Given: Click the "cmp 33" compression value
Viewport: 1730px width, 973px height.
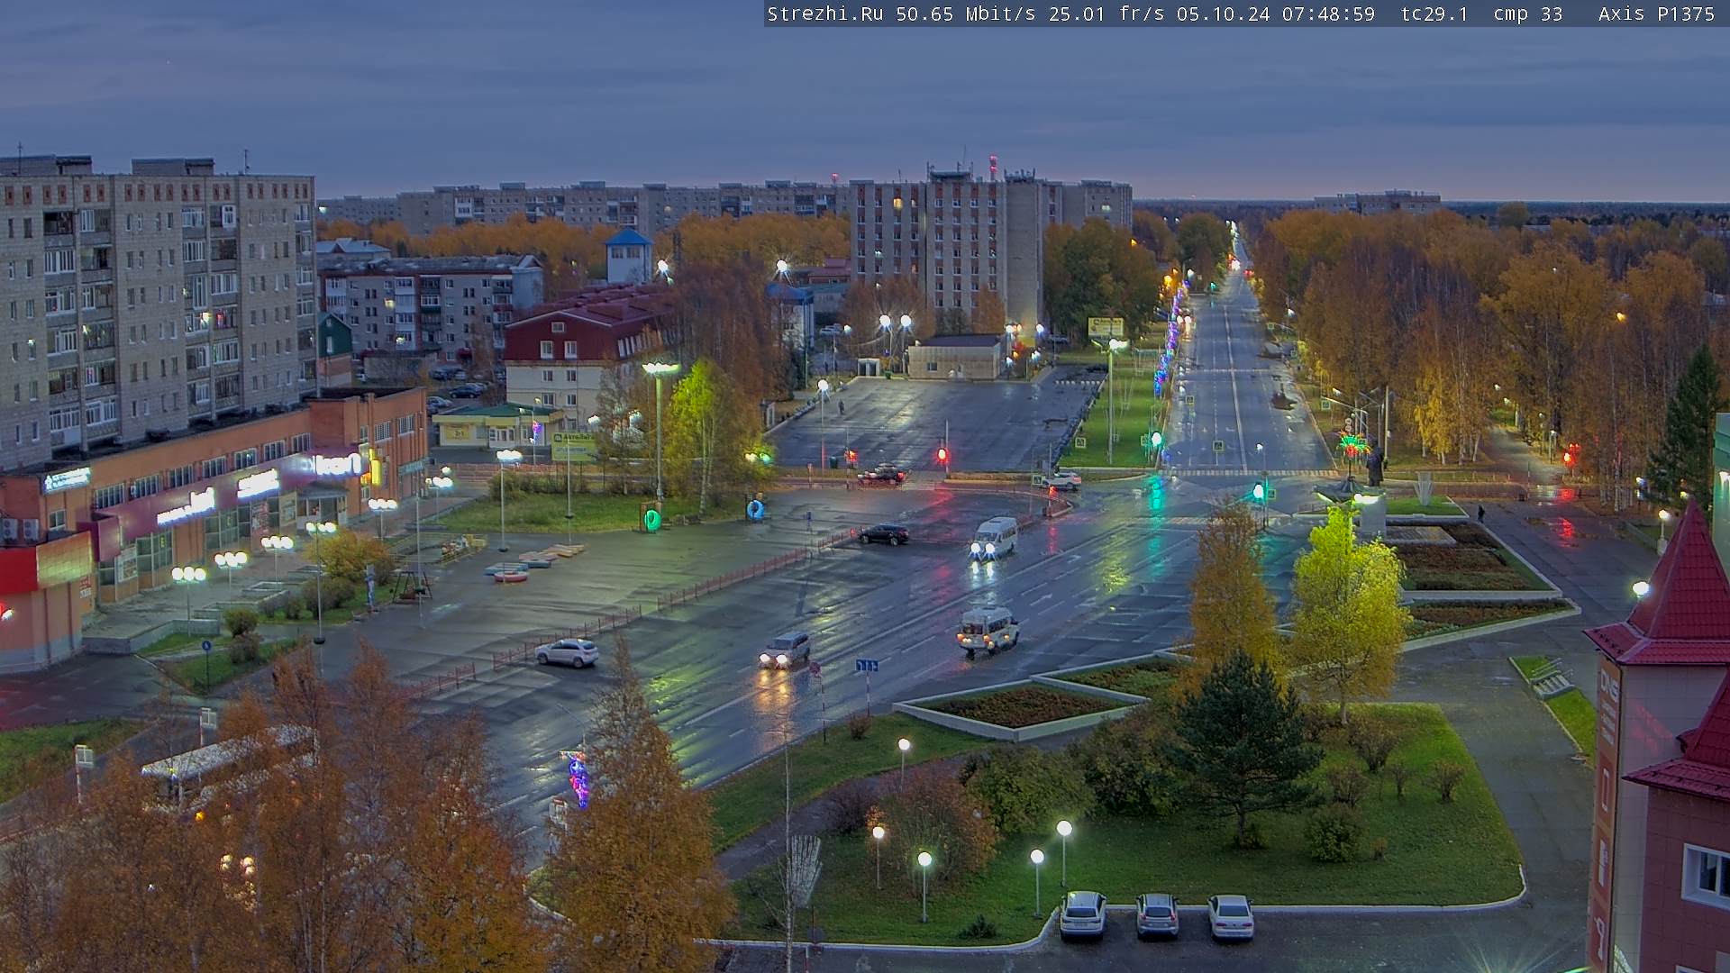Looking at the screenshot, I should [x=1528, y=14].
